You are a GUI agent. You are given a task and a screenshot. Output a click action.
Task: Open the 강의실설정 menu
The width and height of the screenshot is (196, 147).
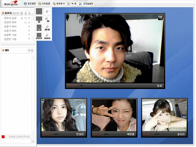(86, 4)
